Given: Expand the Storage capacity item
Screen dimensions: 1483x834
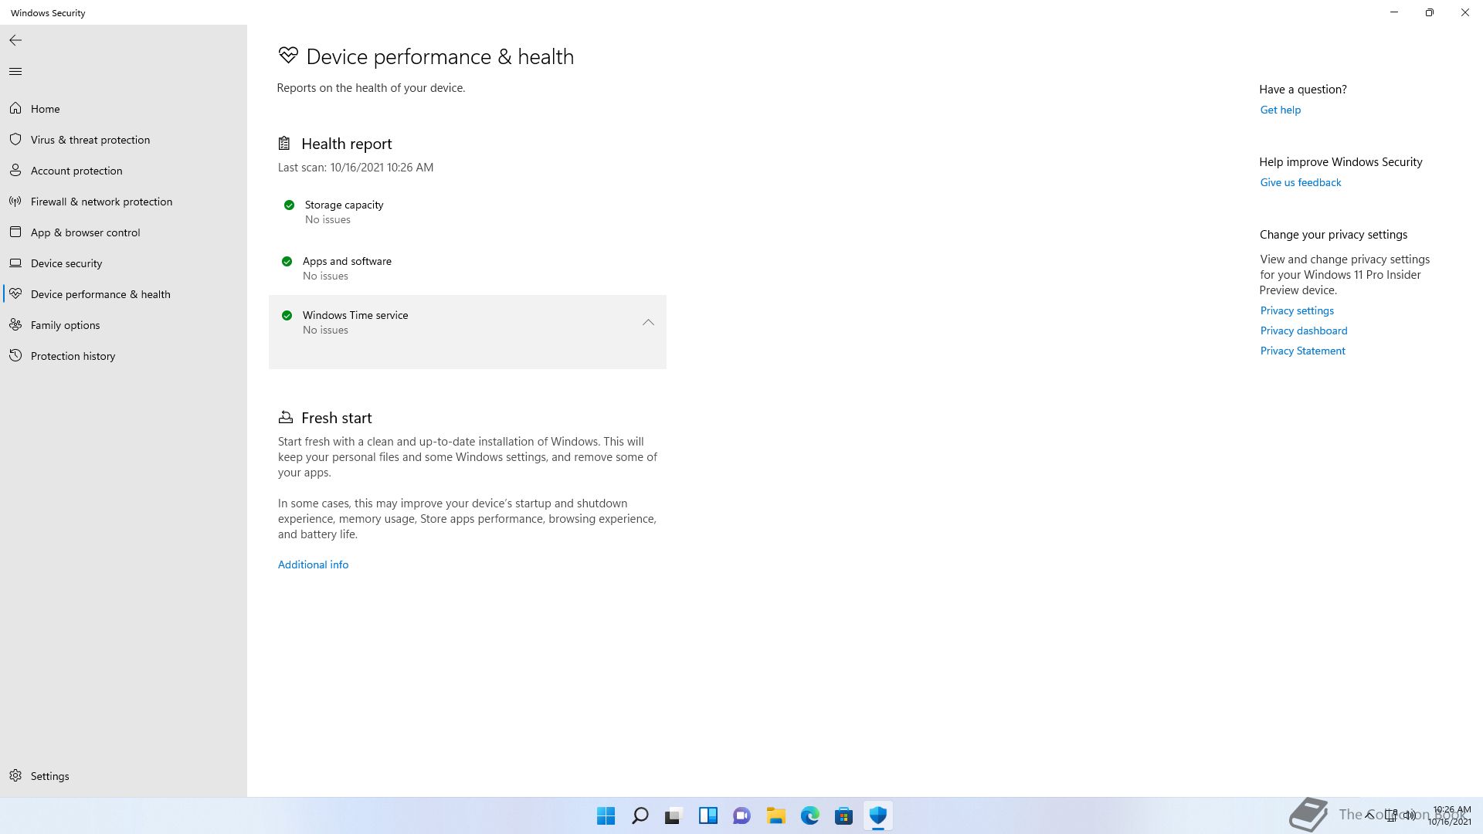Looking at the screenshot, I should click(x=467, y=212).
